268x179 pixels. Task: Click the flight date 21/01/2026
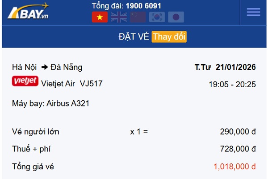point(235,67)
